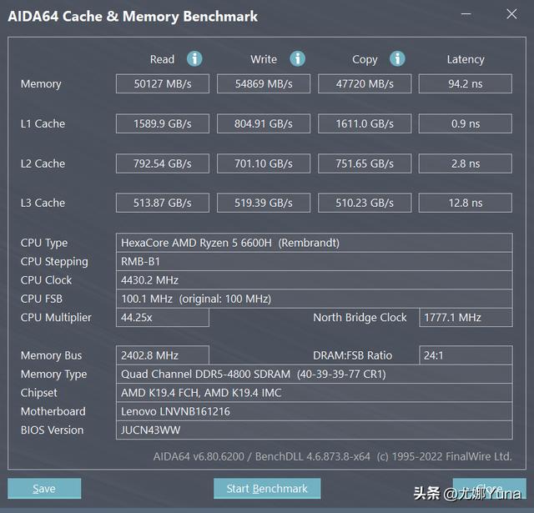This screenshot has height=513, width=534.
Task: Select the DRAM:FSB Ratio field 24:1
Action: 465,355
